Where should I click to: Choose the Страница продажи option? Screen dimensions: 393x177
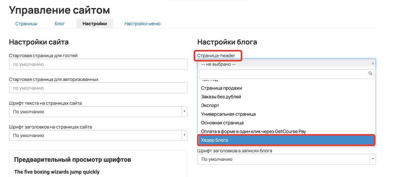click(287, 88)
